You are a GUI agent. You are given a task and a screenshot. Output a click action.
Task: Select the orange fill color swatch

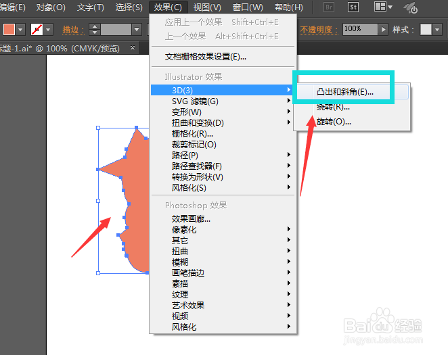tap(9, 29)
